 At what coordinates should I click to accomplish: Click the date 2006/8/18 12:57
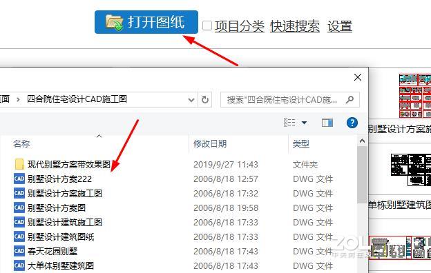226,179
